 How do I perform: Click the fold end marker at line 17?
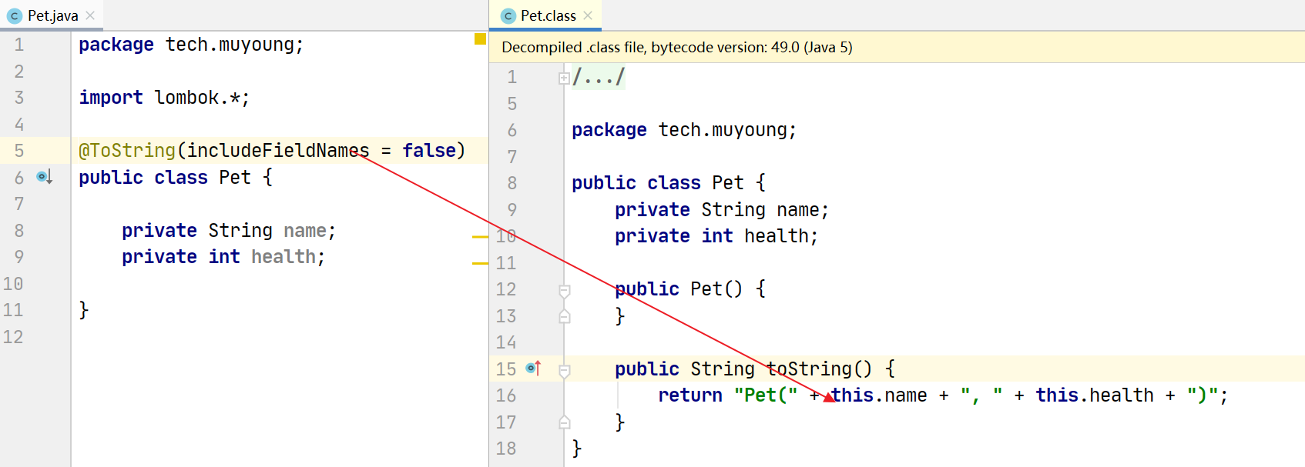pos(564,422)
